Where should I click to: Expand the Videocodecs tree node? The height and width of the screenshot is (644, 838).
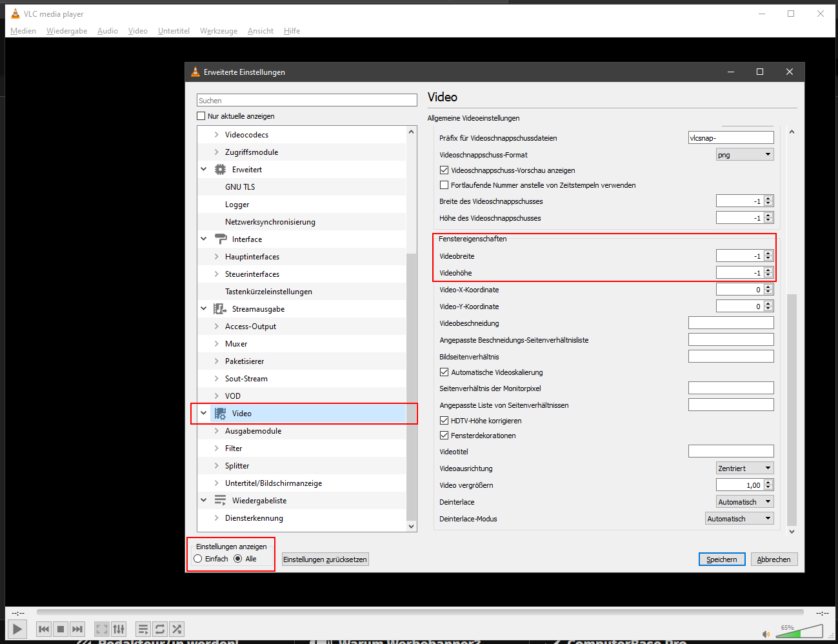pyautogui.click(x=217, y=135)
